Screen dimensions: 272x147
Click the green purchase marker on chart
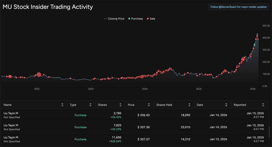click(x=255, y=44)
